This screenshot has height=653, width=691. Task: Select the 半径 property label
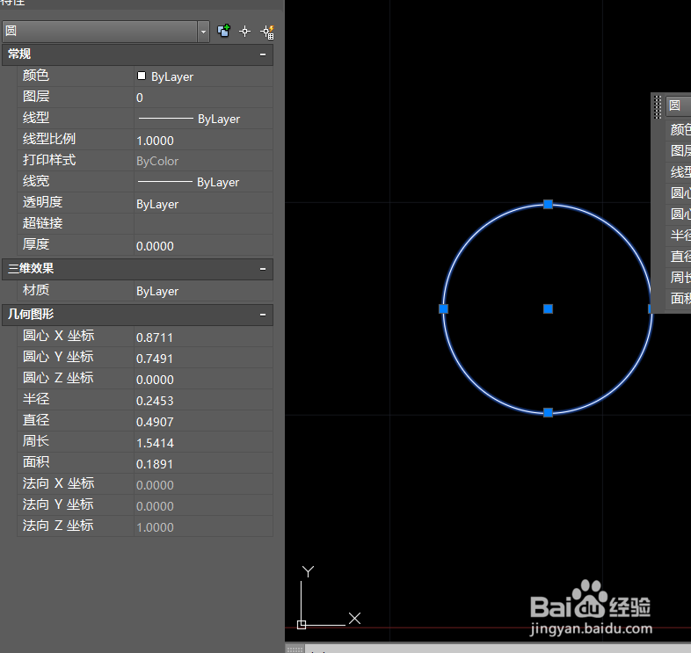coord(36,399)
